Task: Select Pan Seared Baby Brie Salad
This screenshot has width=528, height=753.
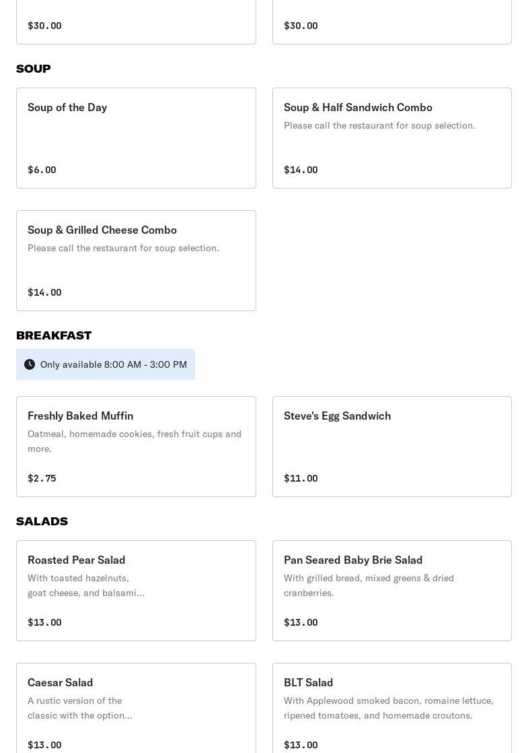Action: click(x=392, y=591)
